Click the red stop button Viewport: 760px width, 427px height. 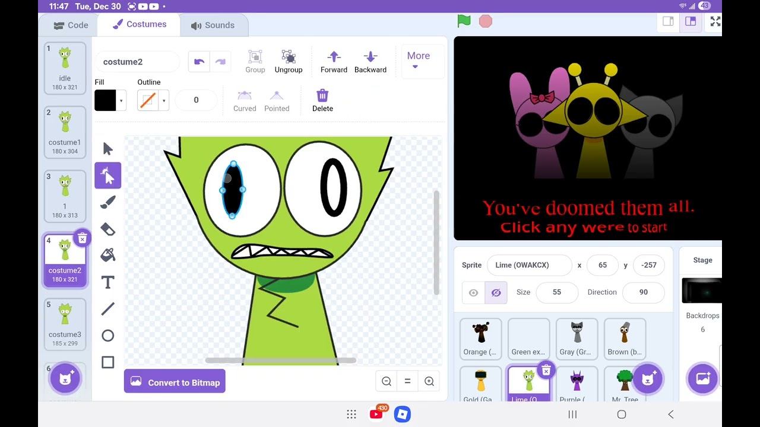tap(486, 21)
